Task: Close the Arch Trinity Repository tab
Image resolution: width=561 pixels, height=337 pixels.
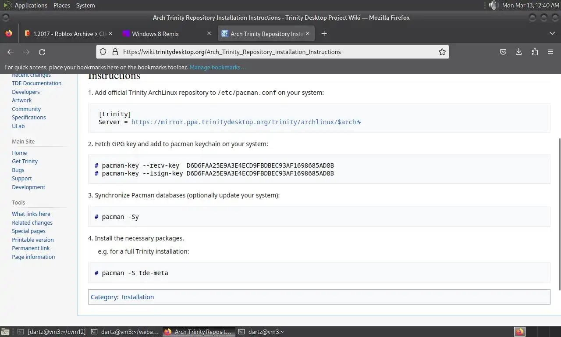Action: point(308,33)
